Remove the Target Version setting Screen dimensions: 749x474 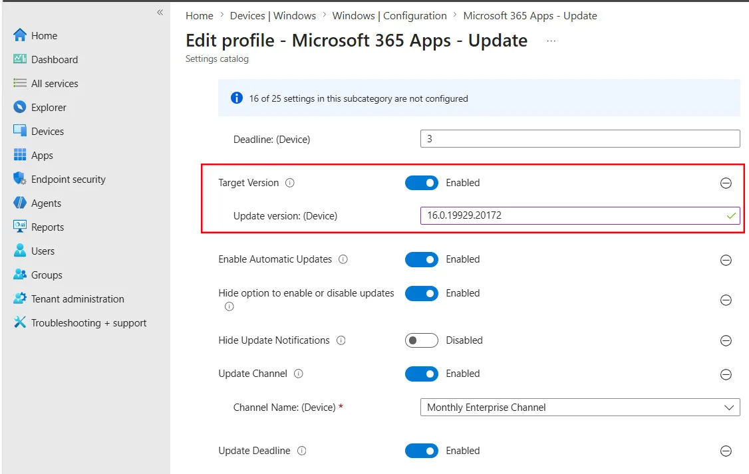point(726,183)
